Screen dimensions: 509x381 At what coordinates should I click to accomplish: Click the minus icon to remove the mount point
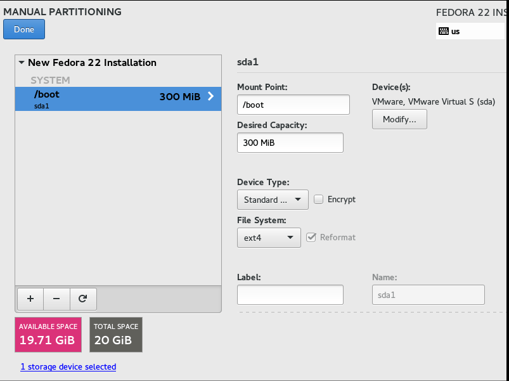click(x=56, y=299)
